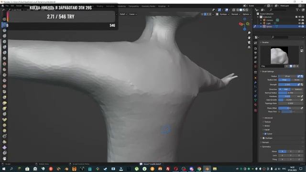Unlink brush with the X button
306x172 pixels.
pos(297,66)
